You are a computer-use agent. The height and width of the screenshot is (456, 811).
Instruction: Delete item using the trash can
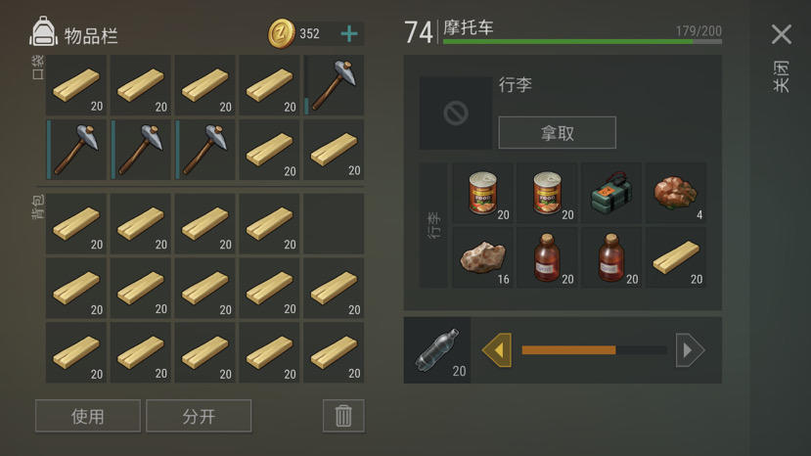point(343,416)
